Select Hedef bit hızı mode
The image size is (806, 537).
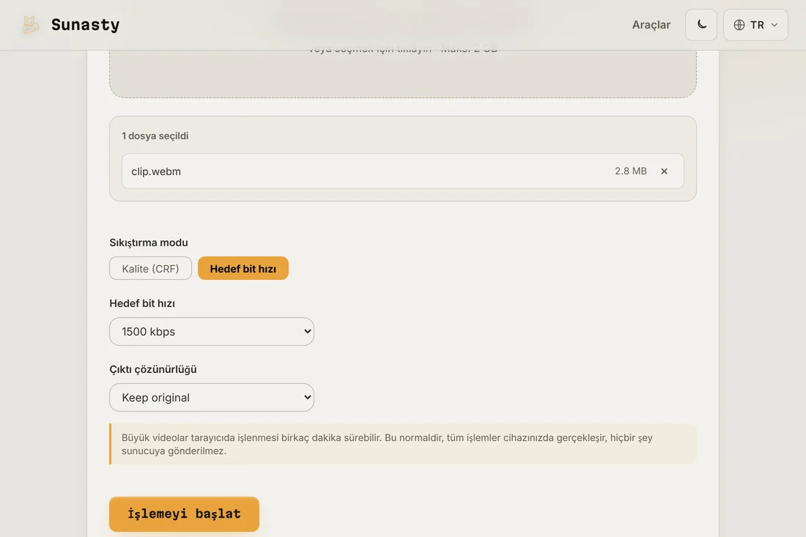point(243,268)
